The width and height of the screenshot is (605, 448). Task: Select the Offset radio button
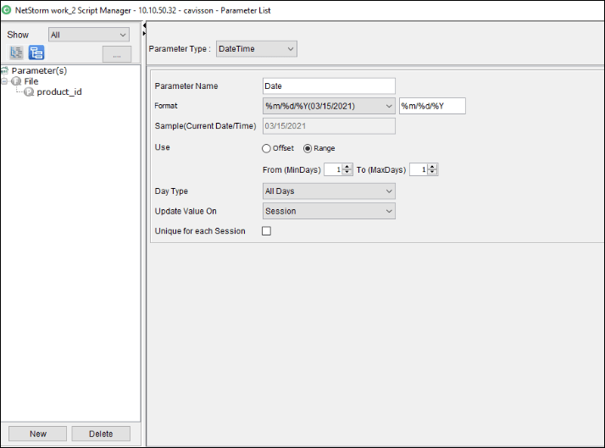[x=266, y=148]
